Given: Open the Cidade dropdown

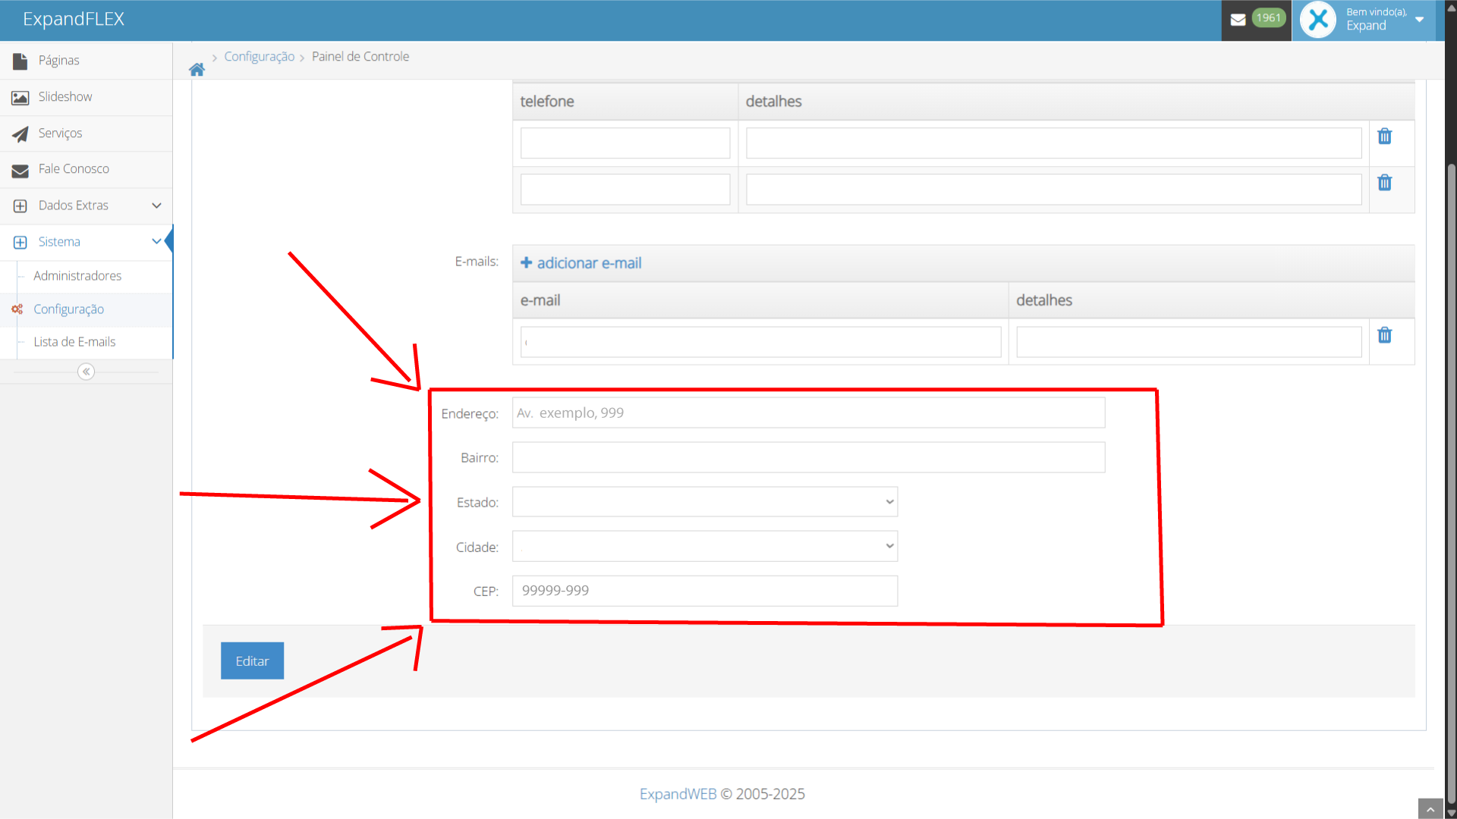Looking at the screenshot, I should (x=704, y=547).
